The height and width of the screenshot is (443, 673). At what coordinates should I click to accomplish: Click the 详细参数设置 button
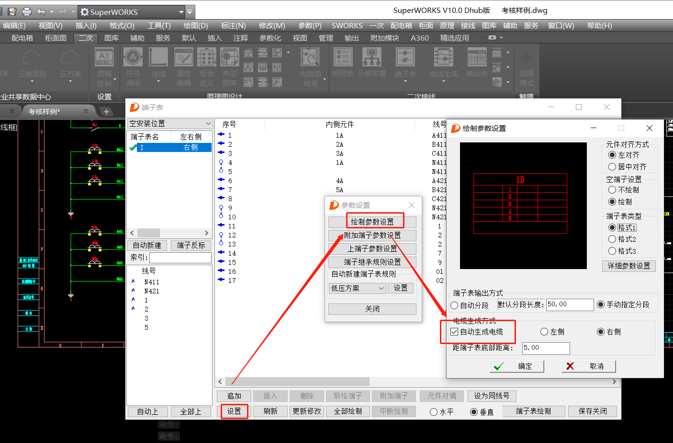[x=629, y=266]
